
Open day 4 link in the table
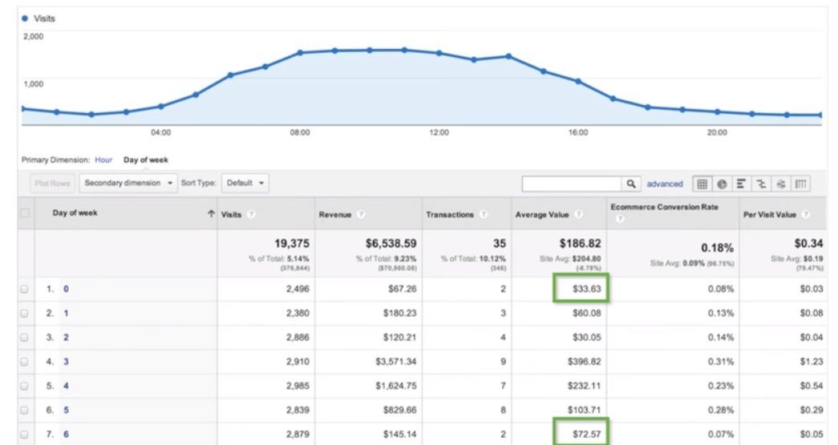pyautogui.click(x=66, y=386)
